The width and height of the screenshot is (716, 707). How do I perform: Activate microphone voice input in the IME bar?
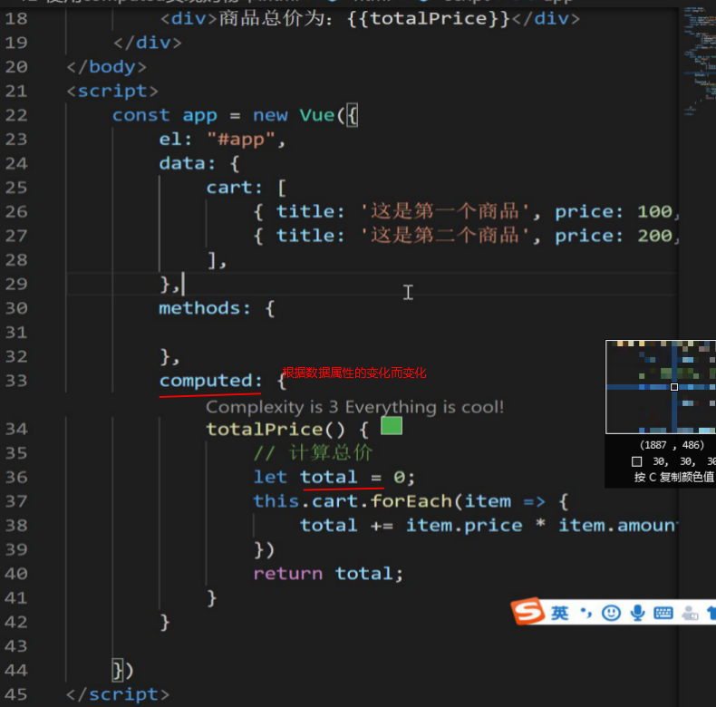pyautogui.click(x=637, y=613)
